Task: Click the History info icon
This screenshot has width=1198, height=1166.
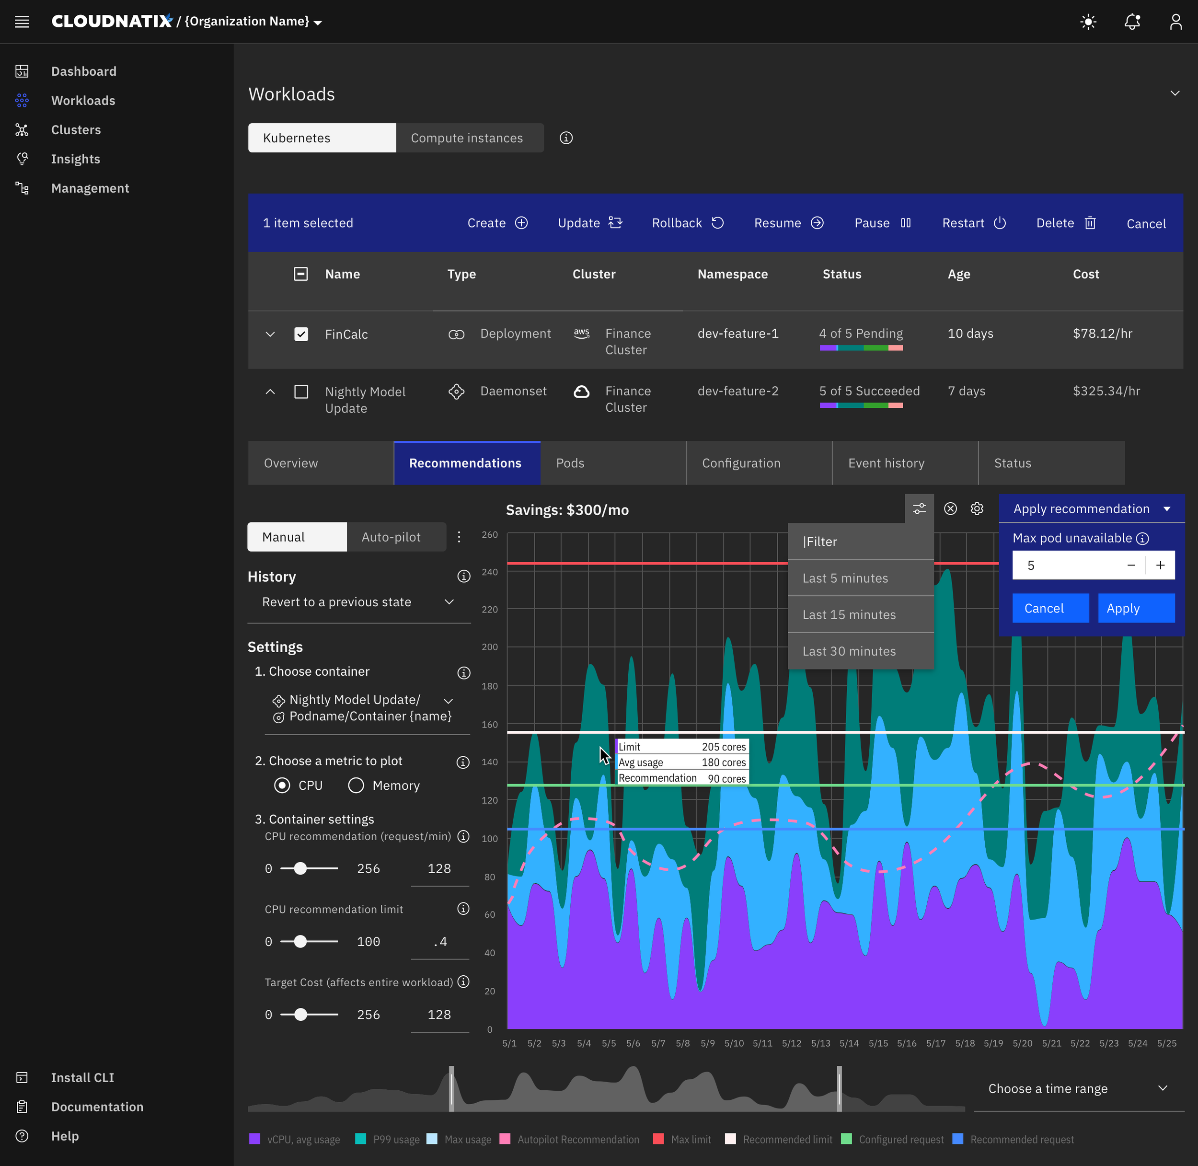Action: point(464,576)
